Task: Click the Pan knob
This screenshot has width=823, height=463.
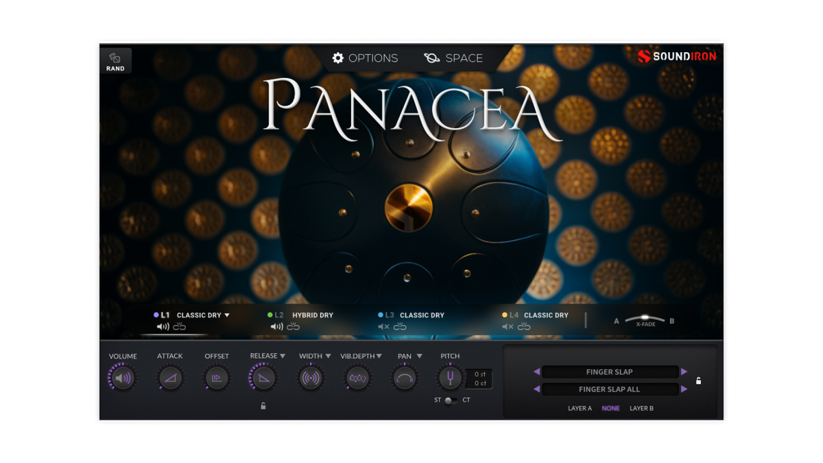Action: point(405,378)
